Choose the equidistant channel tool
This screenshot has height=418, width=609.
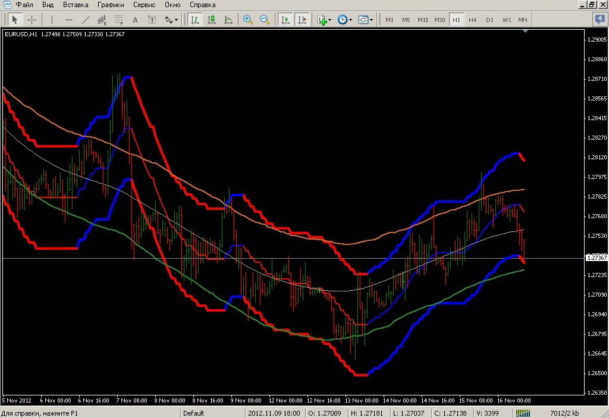tap(102, 20)
